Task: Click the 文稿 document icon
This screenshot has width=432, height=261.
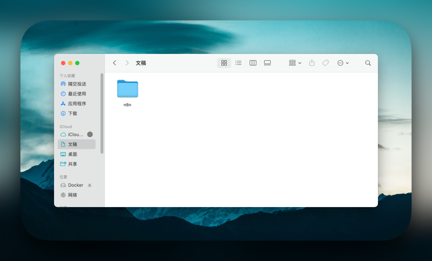Action: pos(63,144)
